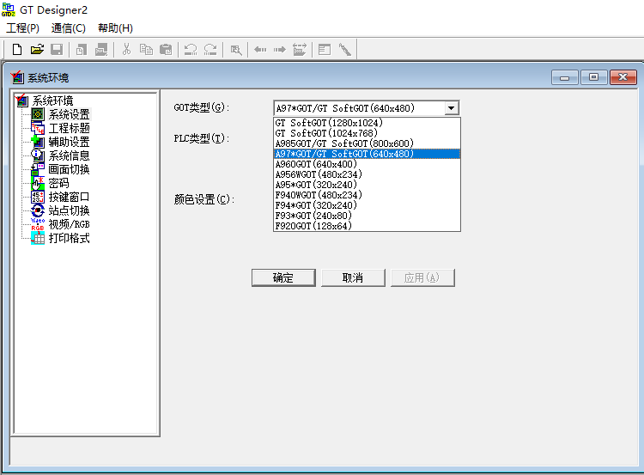Click the next screen right-arrow icon

click(x=280, y=50)
